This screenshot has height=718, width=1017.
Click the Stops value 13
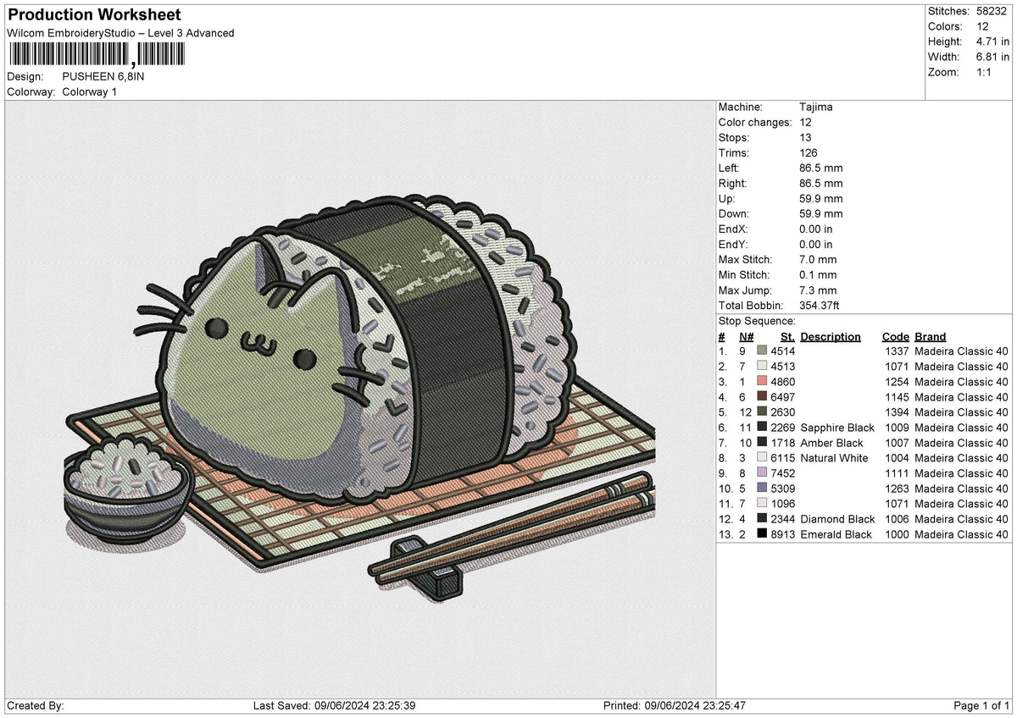coord(805,138)
